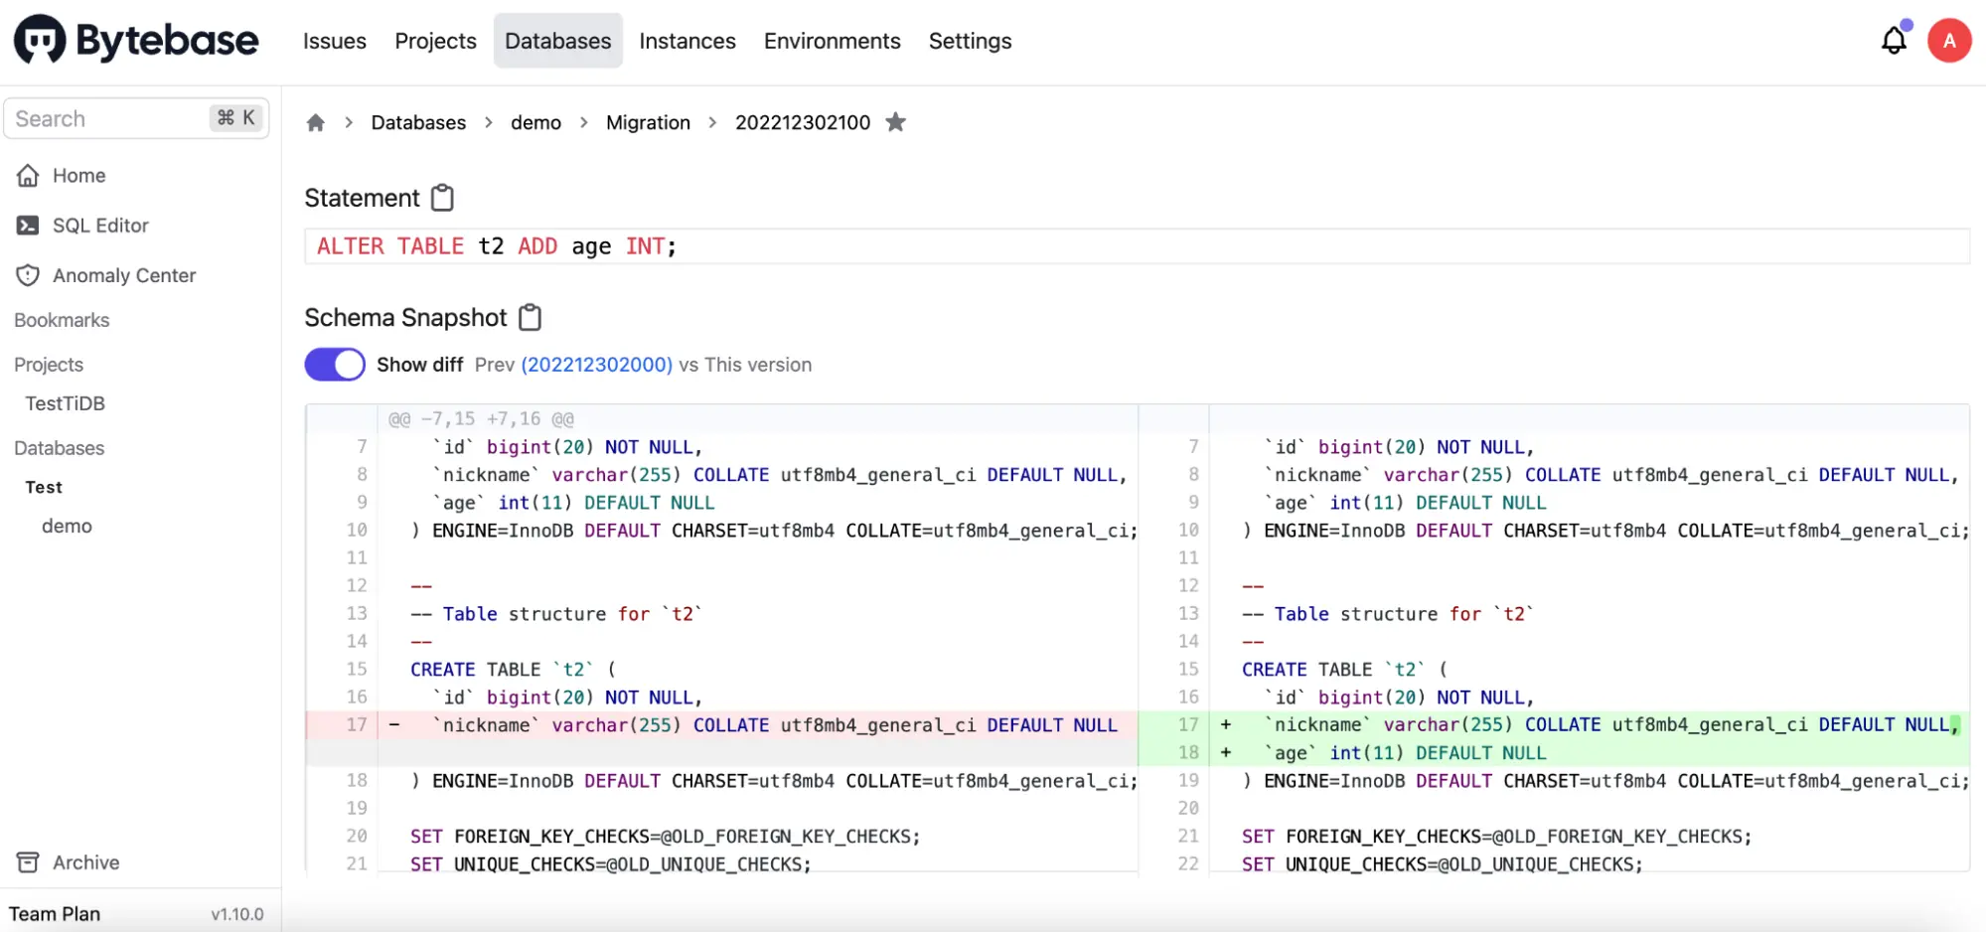Open the Archive in sidebar
Screen dimensions: 1986x933
69,862
